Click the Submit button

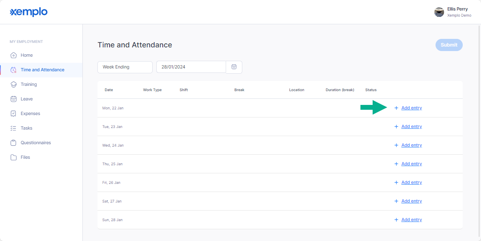pos(449,45)
